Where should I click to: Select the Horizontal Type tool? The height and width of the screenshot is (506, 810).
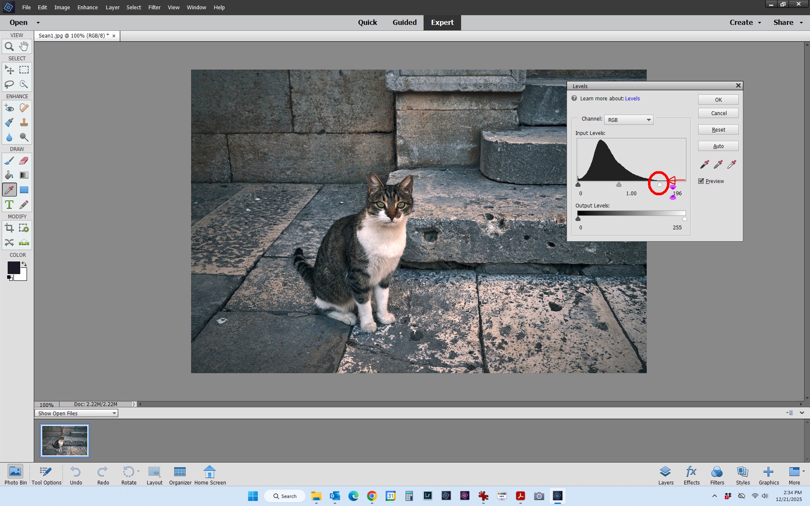[9, 205]
